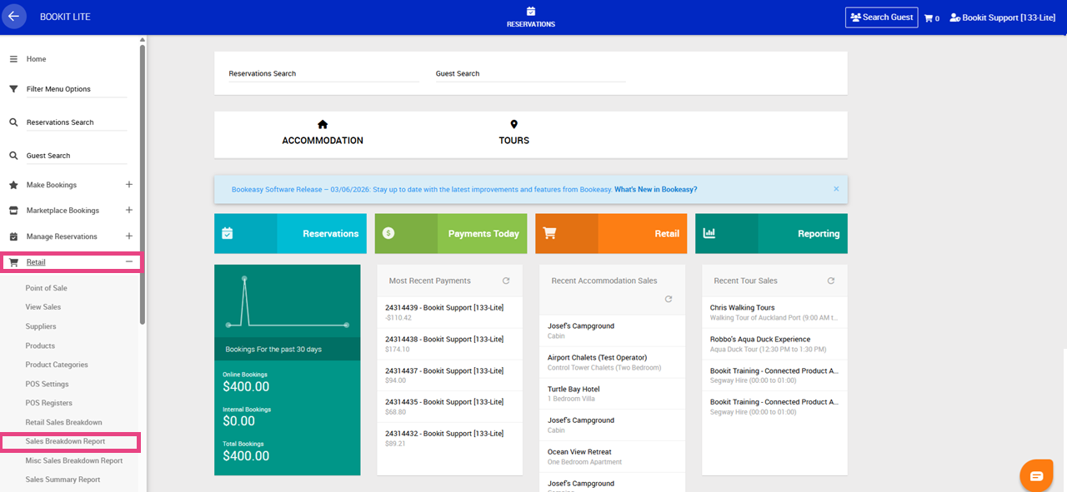1067x492 pixels.
Task: Open the Payments Today tile
Action: [451, 234]
